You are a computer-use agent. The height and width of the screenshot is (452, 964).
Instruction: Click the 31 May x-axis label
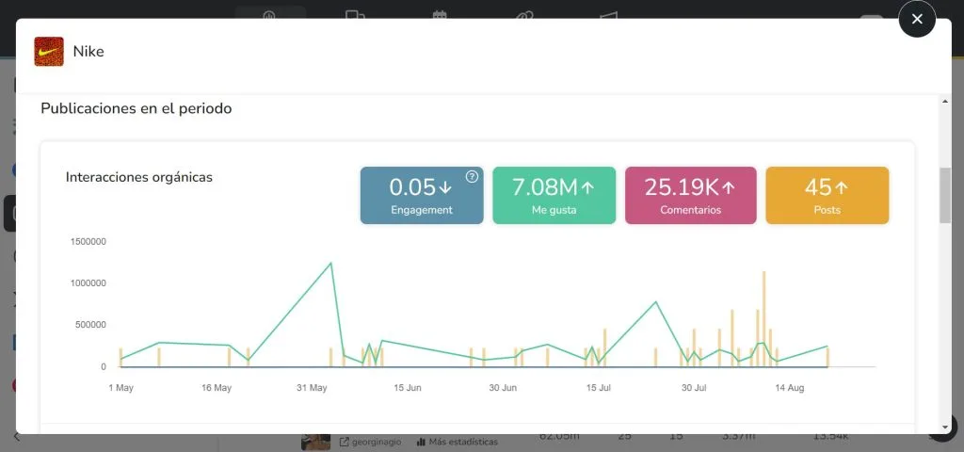312,388
